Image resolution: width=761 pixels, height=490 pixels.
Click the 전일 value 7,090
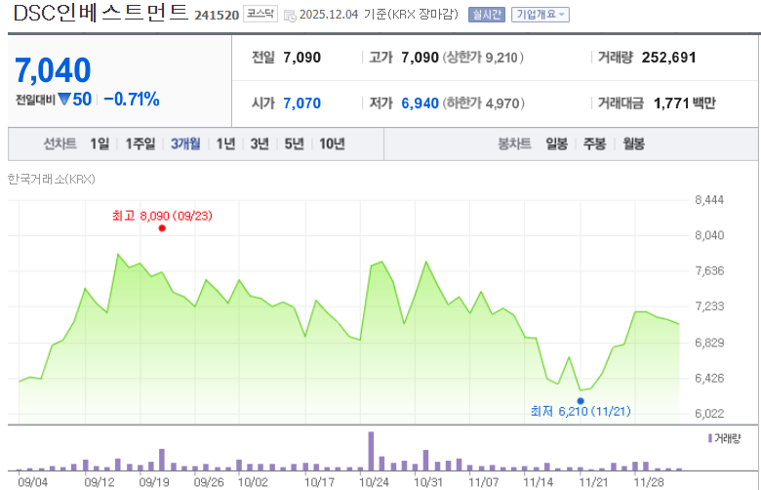coord(301,58)
